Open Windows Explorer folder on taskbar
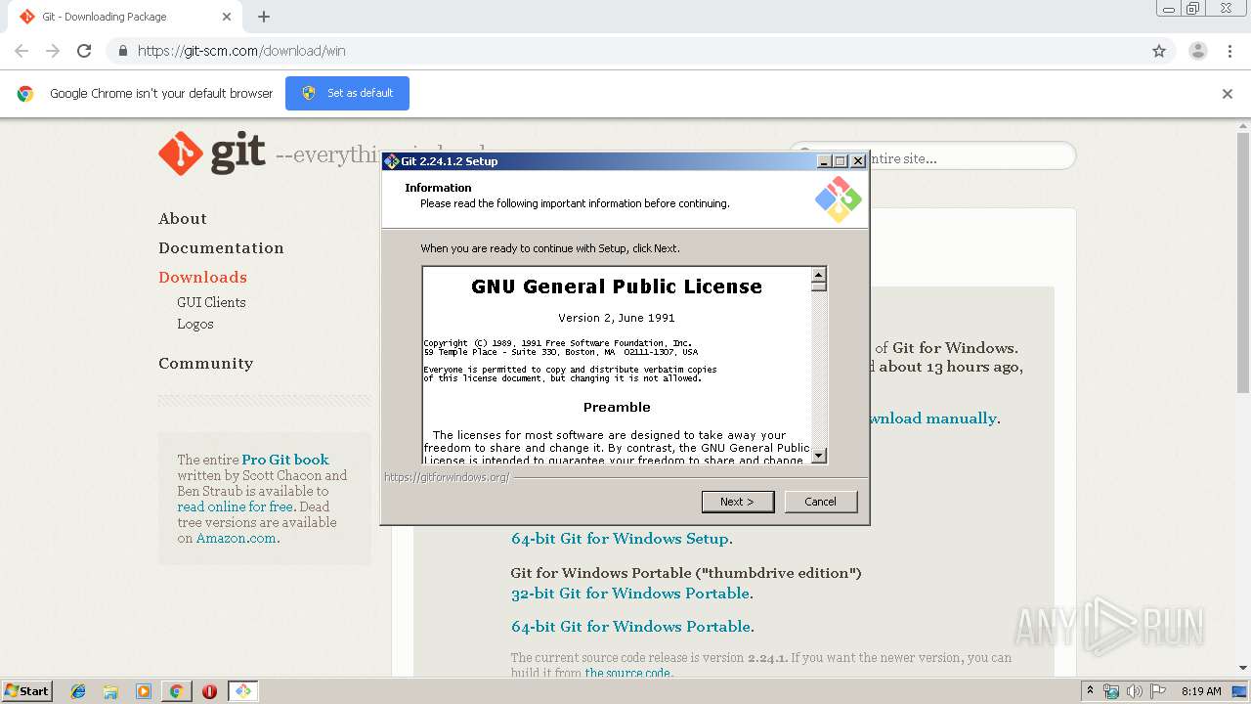Image resolution: width=1251 pixels, height=704 pixels. (x=110, y=691)
